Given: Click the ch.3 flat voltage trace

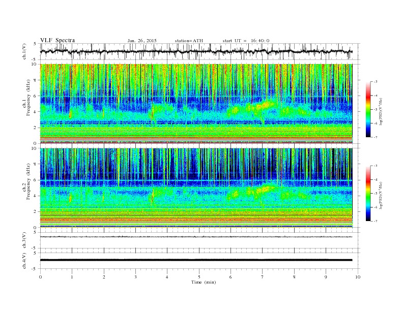Looking at the screenshot, I should pyautogui.click(x=196, y=237).
